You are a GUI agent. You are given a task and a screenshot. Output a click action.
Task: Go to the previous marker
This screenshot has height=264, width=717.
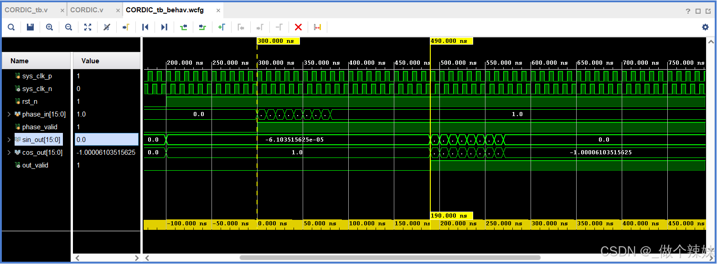[241, 27]
